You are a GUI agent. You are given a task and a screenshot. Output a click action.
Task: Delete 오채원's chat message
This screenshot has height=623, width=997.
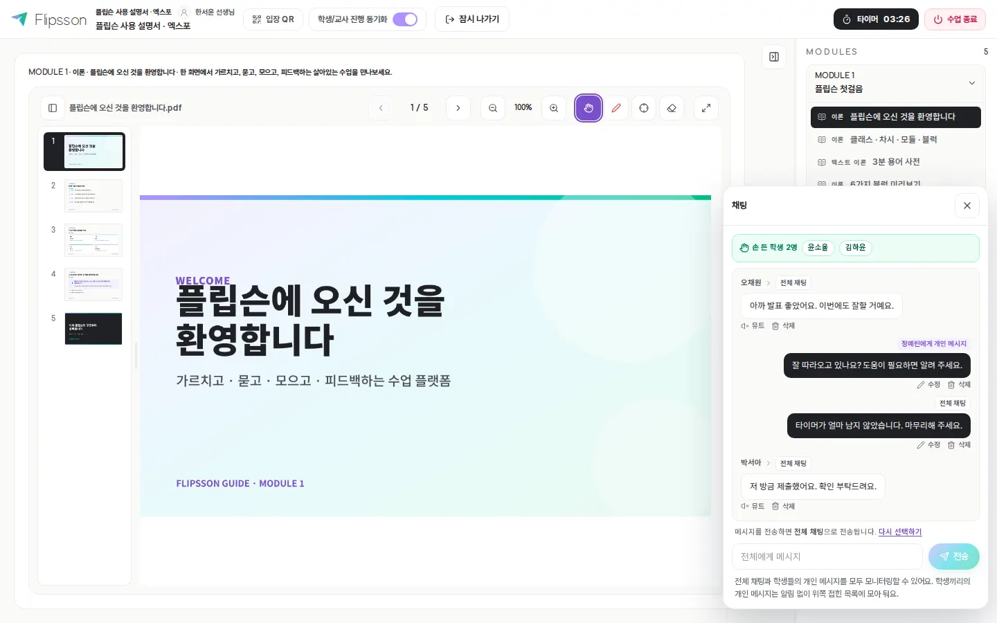783,326
